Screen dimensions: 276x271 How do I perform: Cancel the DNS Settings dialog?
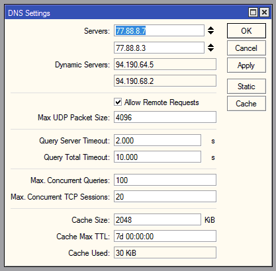tap(246, 48)
